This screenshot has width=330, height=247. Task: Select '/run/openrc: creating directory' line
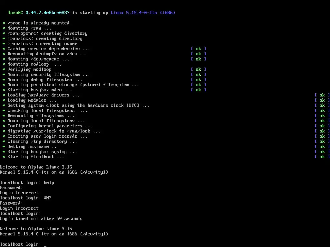(48, 33)
